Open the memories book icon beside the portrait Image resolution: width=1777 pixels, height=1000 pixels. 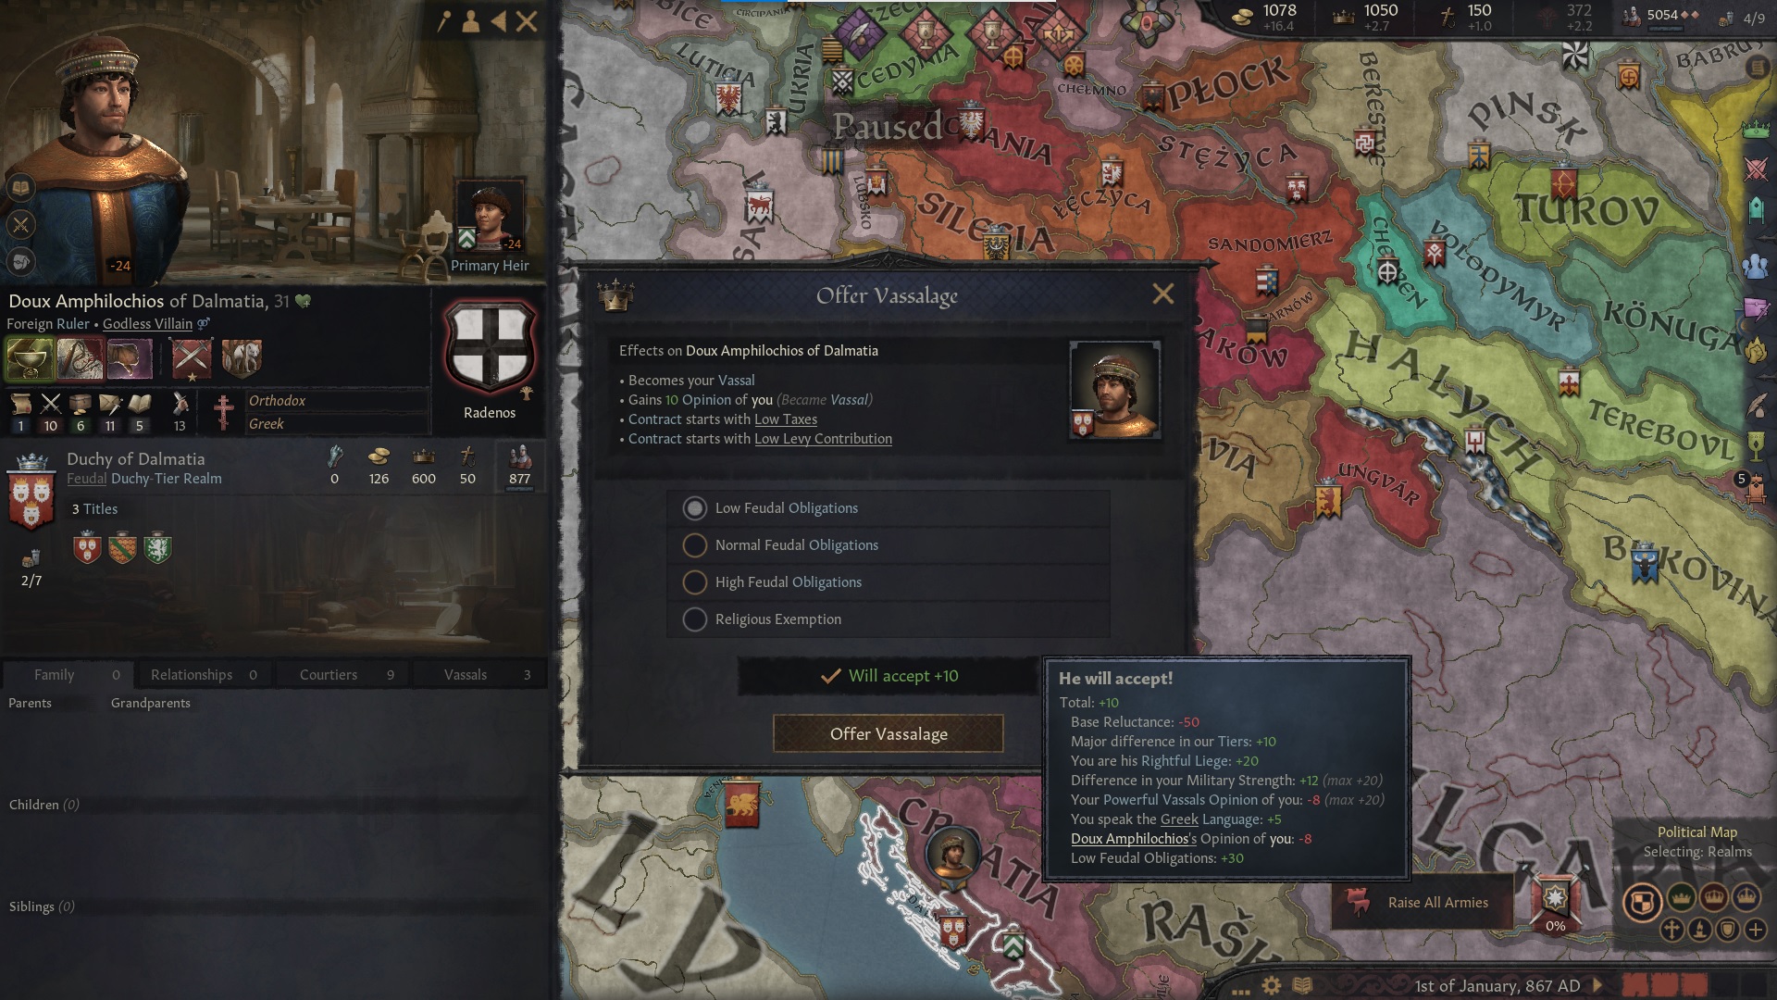(x=20, y=189)
